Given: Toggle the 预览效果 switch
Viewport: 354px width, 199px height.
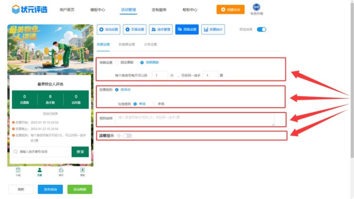Looking at the screenshot, I should click(261, 29).
